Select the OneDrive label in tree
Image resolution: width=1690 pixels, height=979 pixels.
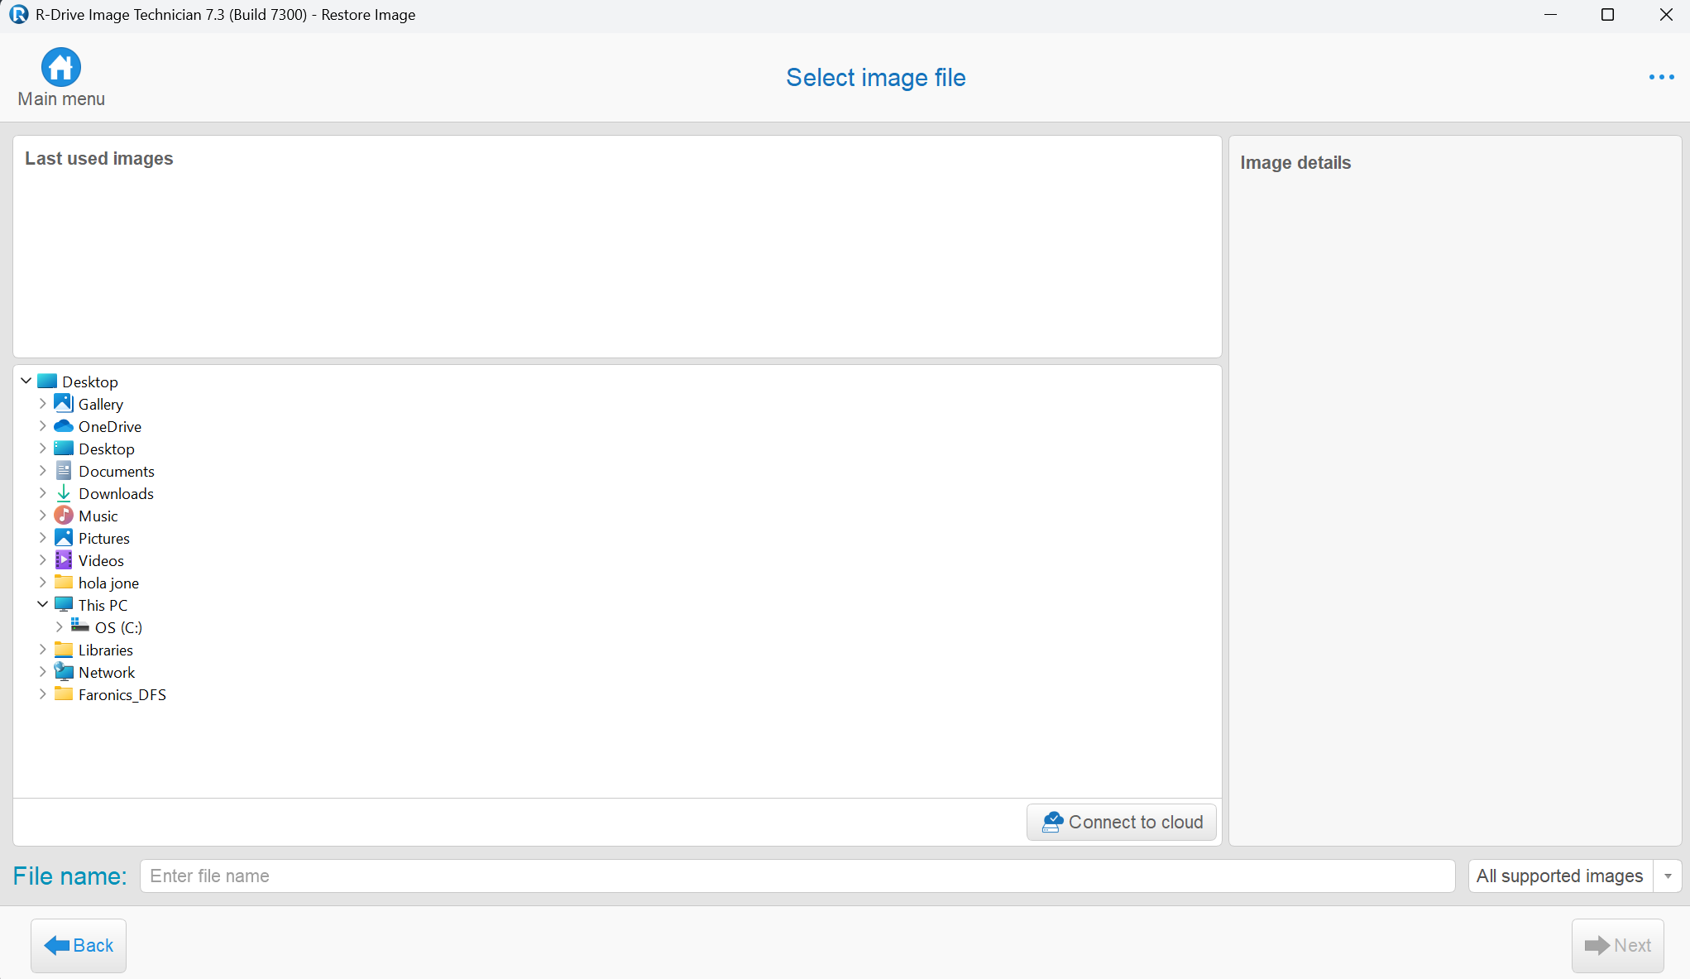pyautogui.click(x=110, y=426)
